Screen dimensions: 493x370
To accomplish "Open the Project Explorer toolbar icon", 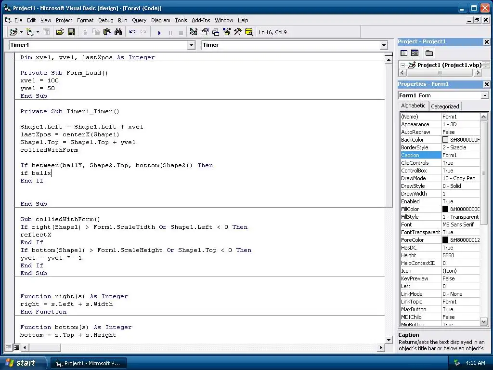I will coord(194,32).
